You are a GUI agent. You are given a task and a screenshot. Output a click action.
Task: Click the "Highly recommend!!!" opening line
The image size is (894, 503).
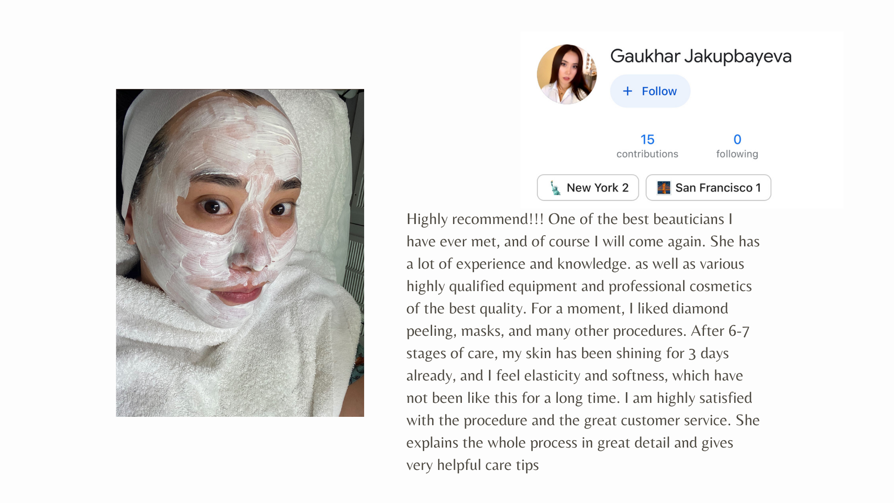[475, 219]
